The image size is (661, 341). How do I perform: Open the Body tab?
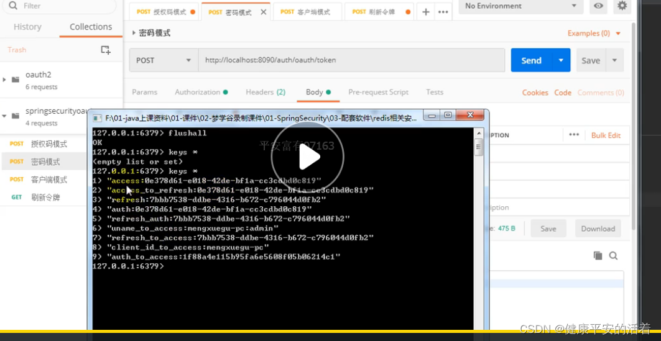(x=318, y=92)
